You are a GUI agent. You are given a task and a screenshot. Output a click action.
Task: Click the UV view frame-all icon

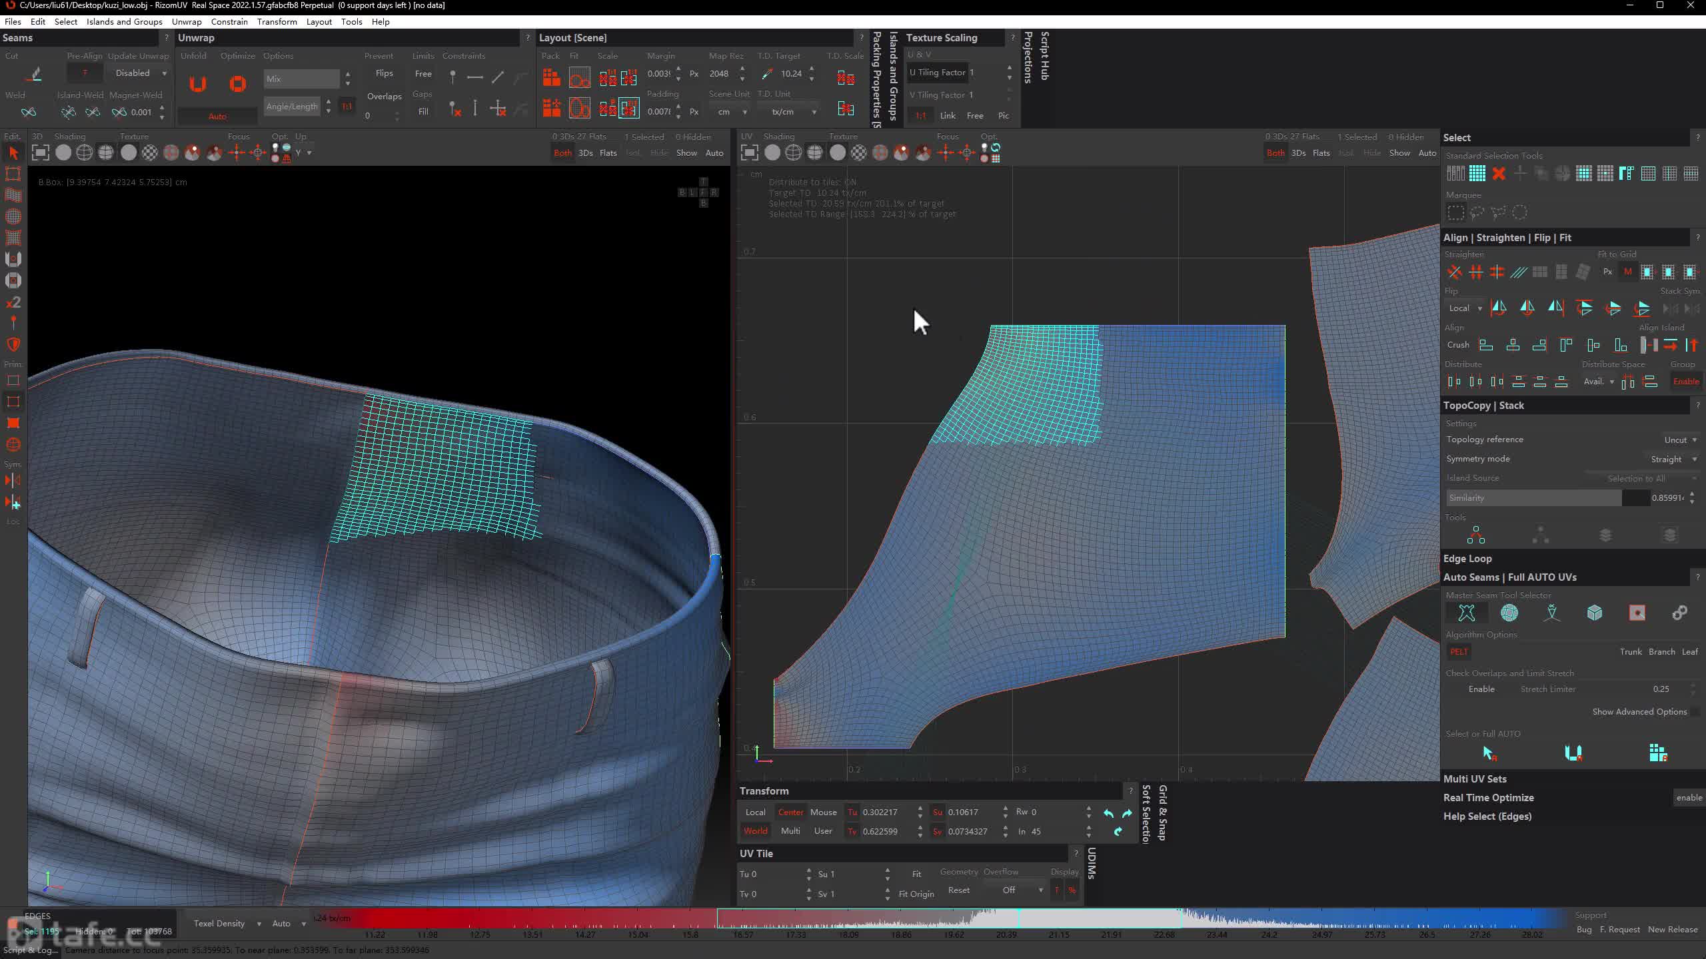click(x=750, y=153)
